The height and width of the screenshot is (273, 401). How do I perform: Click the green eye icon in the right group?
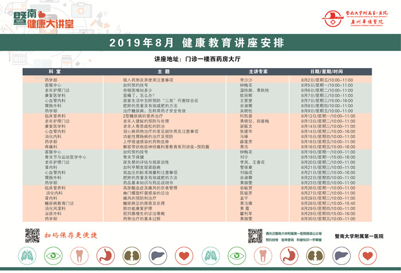237,256
